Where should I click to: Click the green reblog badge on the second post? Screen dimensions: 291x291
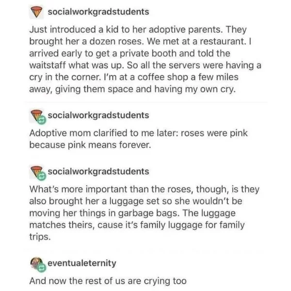click(x=42, y=120)
